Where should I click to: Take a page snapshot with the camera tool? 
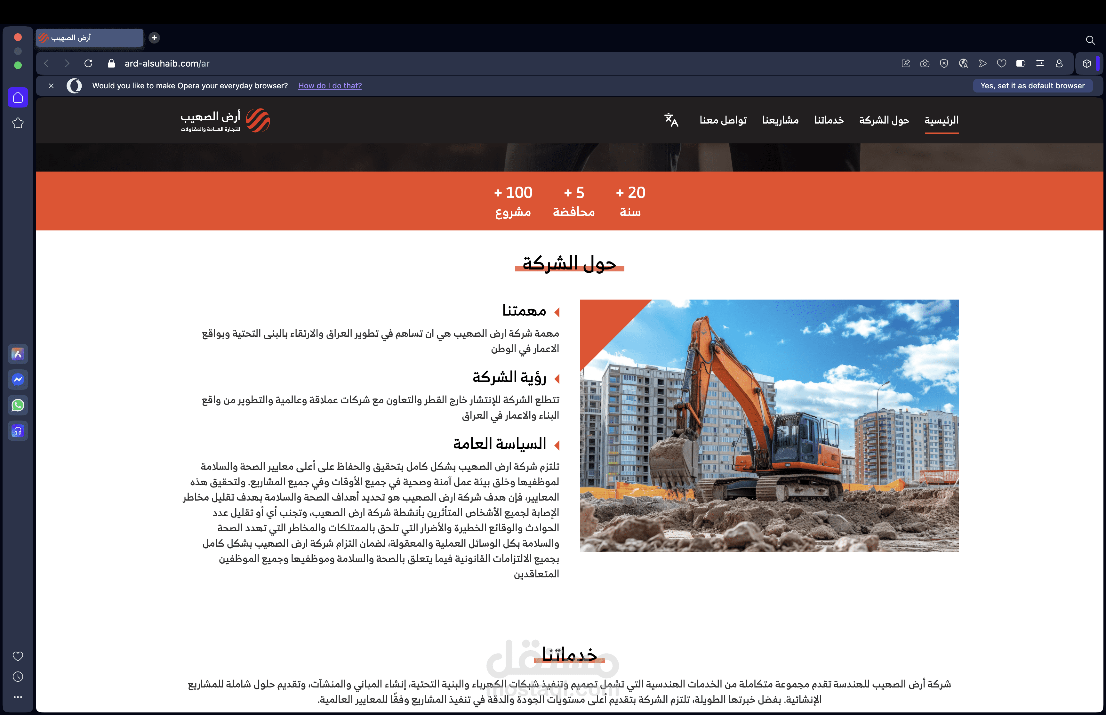(925, 63)
